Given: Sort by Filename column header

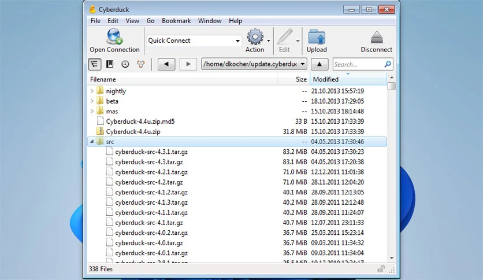Looking at the screenshot, I should tap(183, 79).
